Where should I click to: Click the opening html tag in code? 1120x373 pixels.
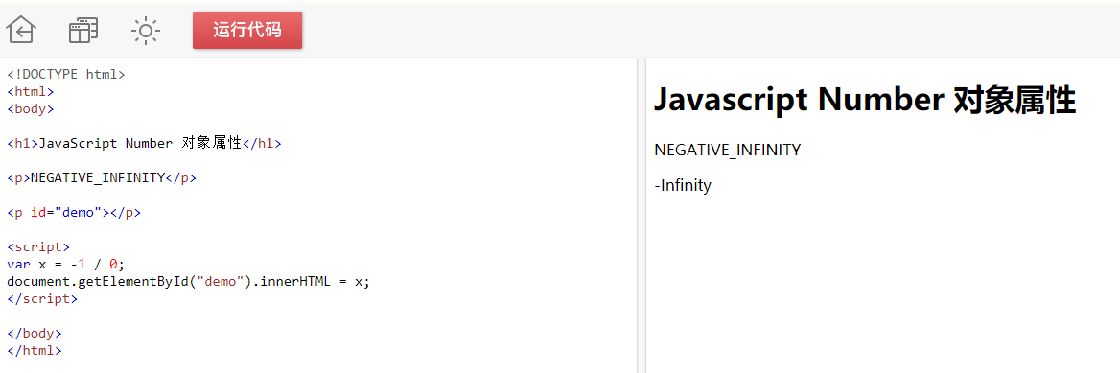click(x=31, y=91)
